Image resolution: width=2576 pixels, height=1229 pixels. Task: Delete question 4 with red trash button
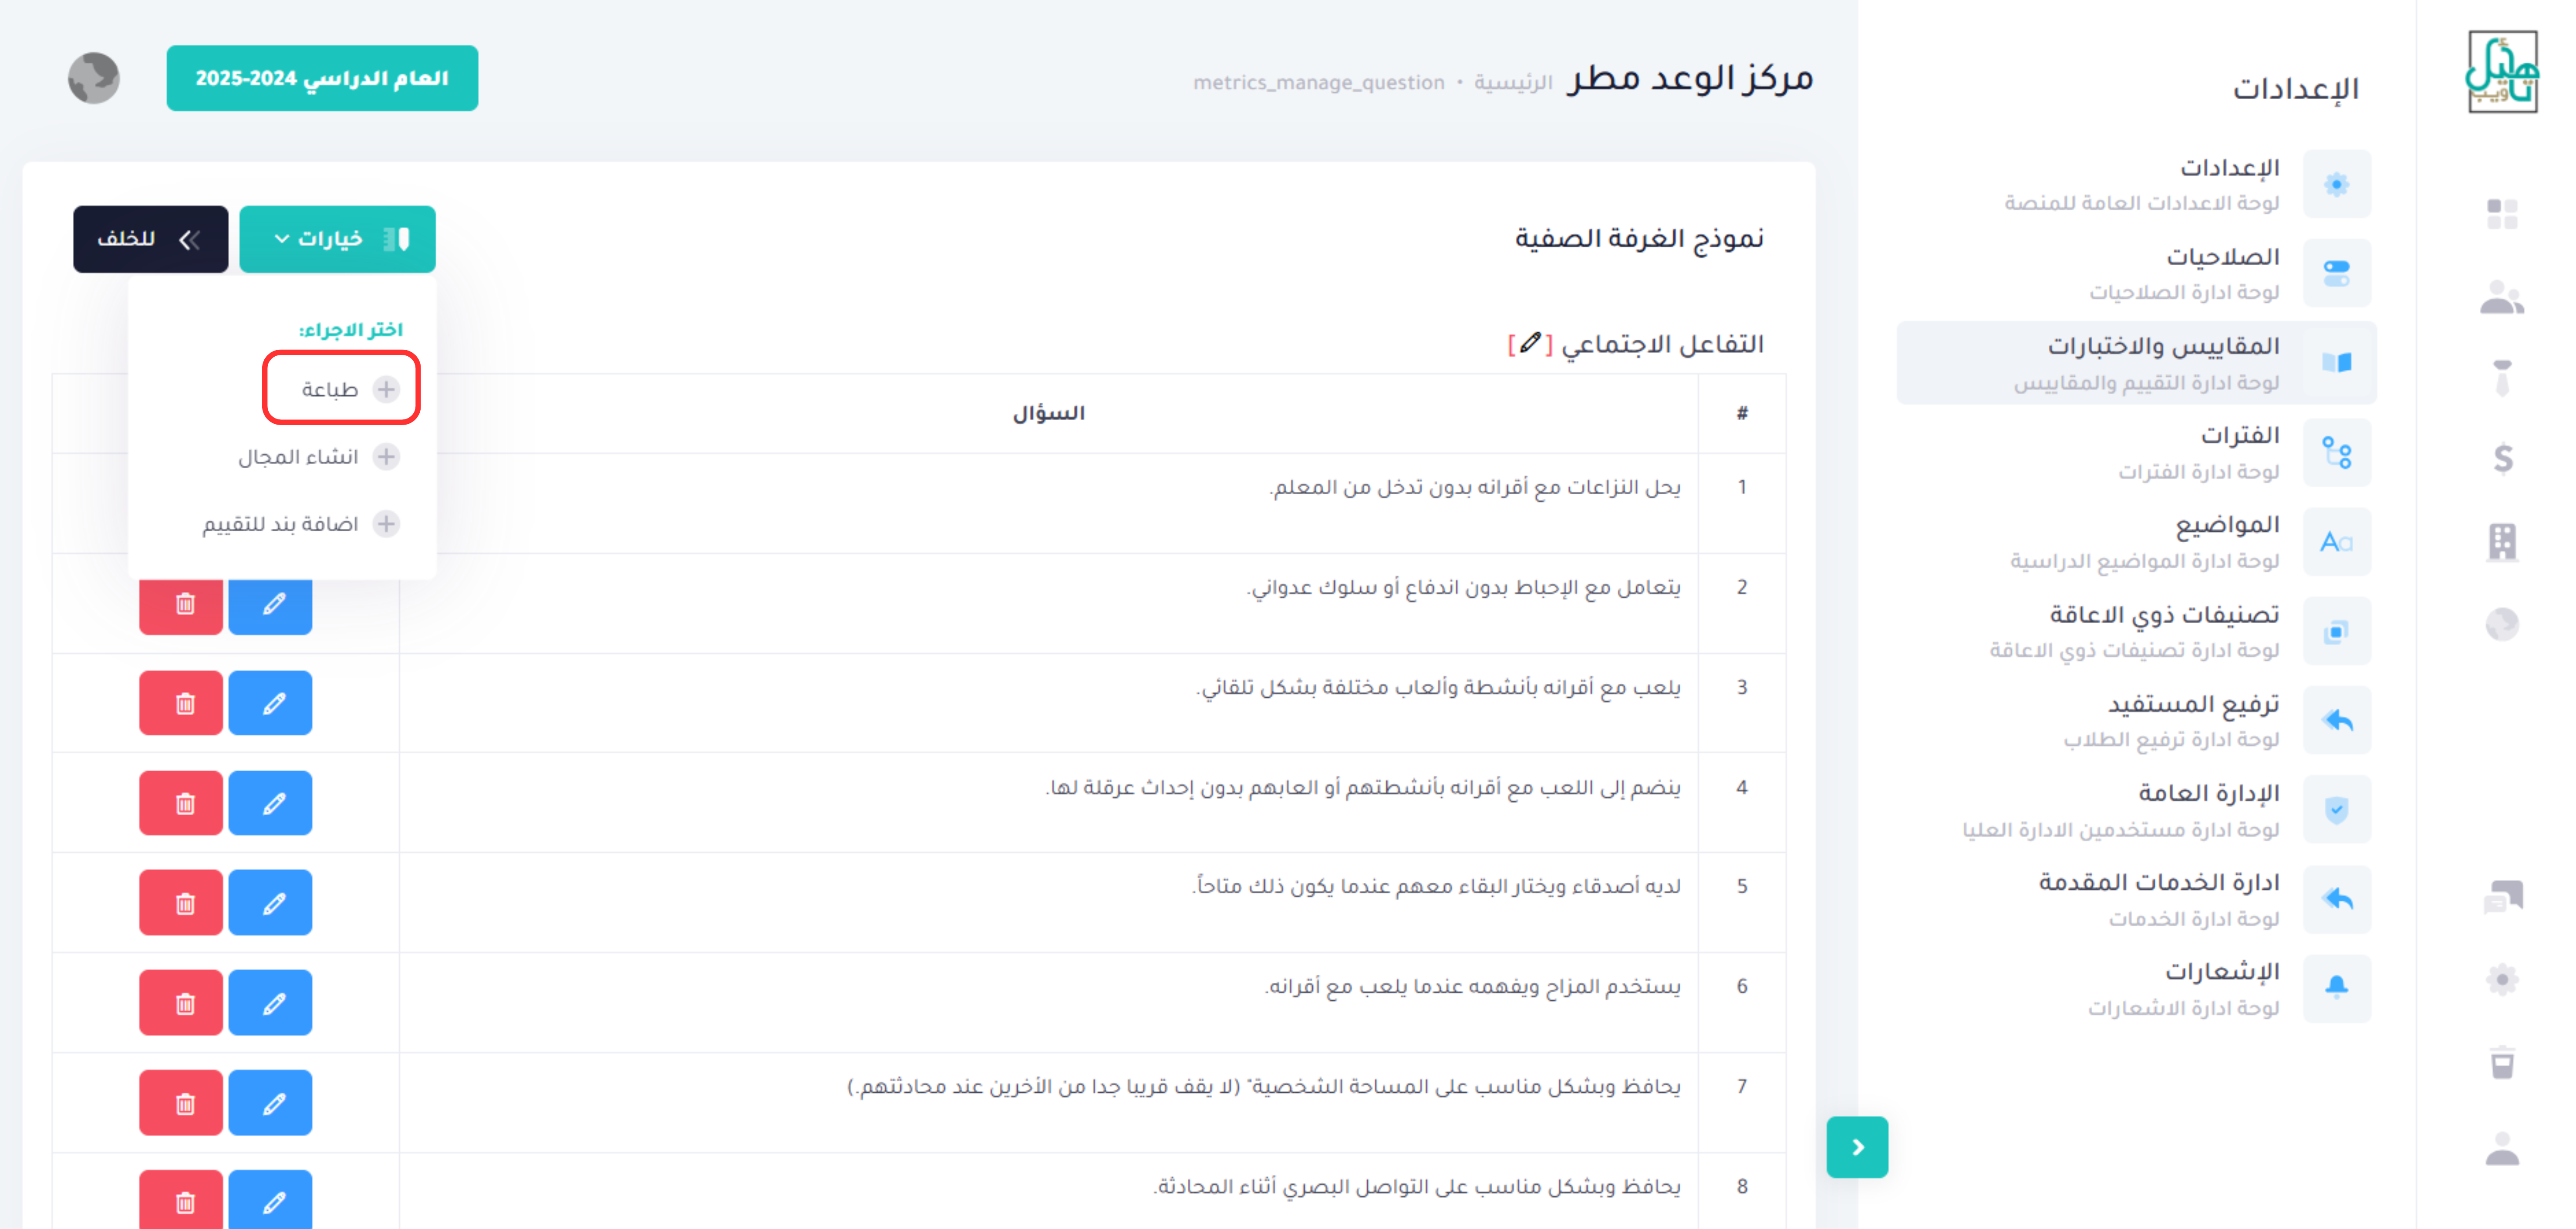coord(181,803)
